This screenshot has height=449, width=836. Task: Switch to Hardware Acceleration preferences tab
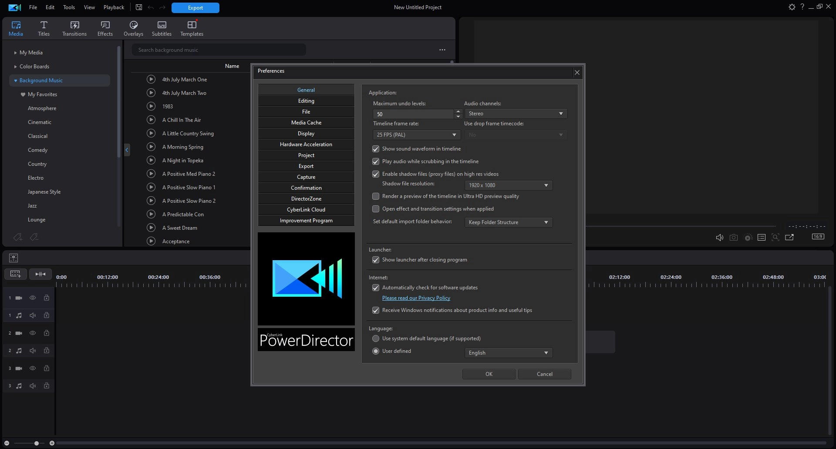click(x=306, y=144)
